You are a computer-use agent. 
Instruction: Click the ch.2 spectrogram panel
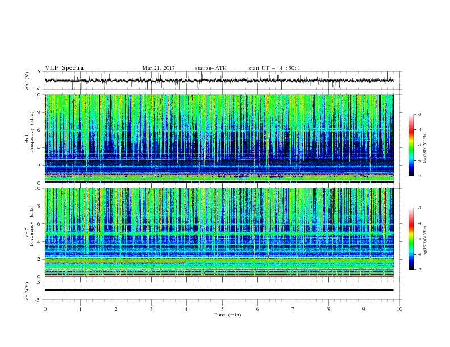219,232
